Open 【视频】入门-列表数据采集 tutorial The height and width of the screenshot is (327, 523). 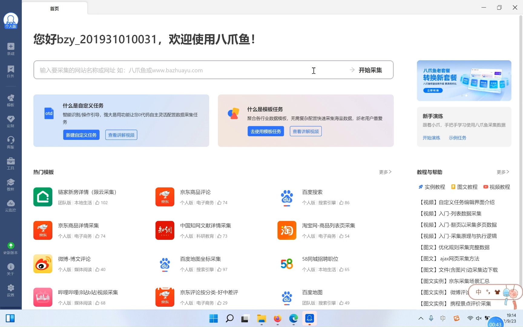[450, 213]
